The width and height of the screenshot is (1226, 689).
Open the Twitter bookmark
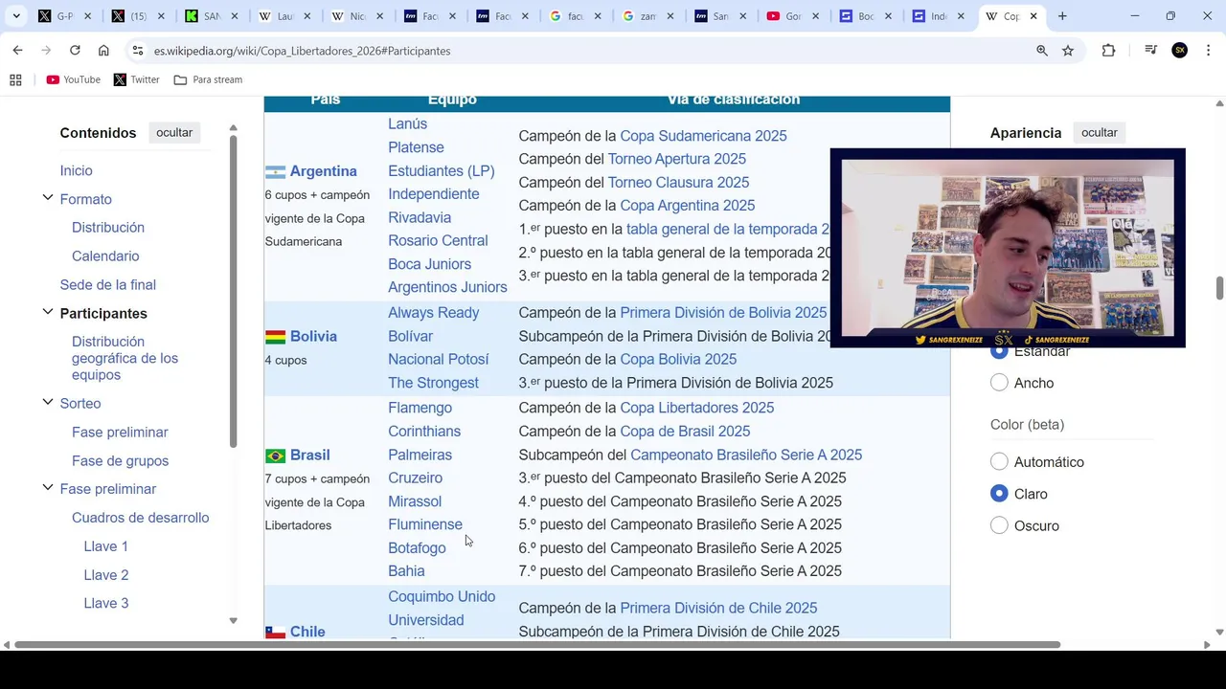tap(136, 79)
